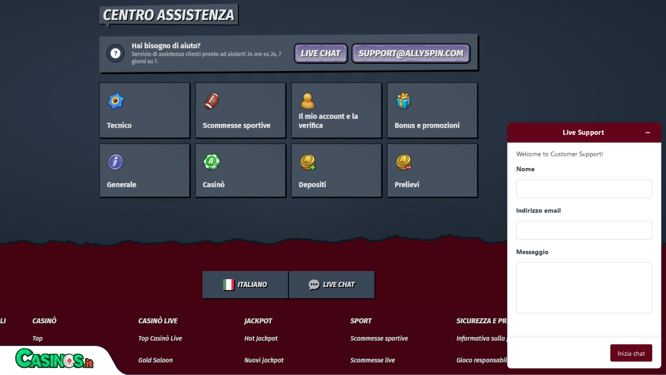The height and width of the screenshot is (375, 666).
Task: Click the green Casinò chip icon
Action: (x=211, y=160)
